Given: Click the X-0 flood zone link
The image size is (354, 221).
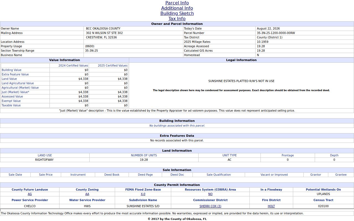Looking at the screenshot, I should pos(143,194).
